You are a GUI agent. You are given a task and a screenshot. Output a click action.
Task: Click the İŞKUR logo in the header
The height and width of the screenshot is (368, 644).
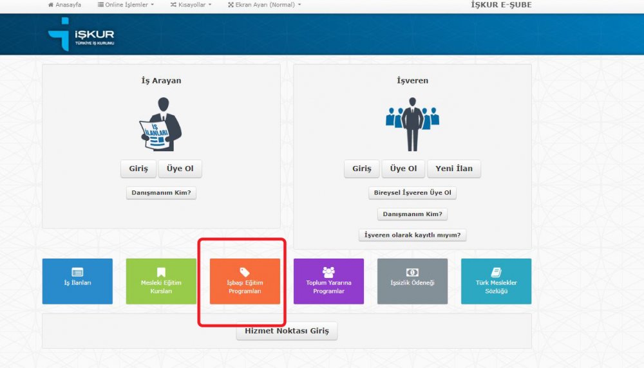(x=81, y=34)
